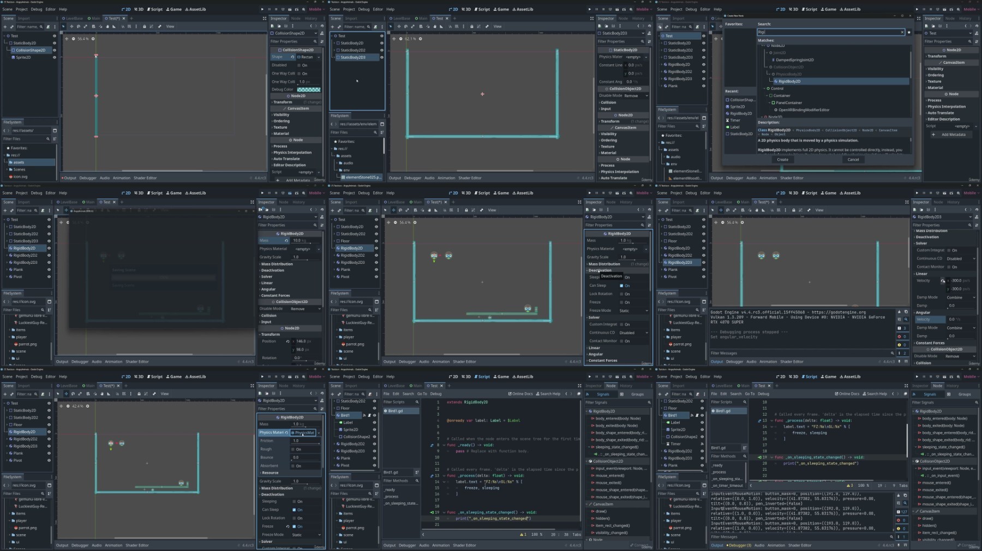Open the Debug Color swatch
The width and height of the screenshot is (982, 551).
tap(309, 89)
